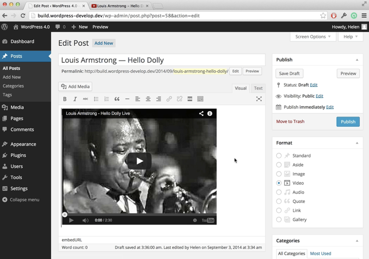Play video with the center play button
Image resolution: width=369 pixels, height=259 pixels.
coord(139,161)
